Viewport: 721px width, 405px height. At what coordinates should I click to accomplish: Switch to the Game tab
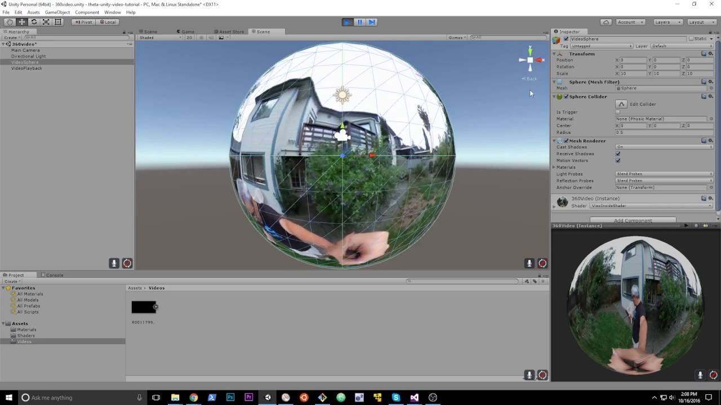186,31
